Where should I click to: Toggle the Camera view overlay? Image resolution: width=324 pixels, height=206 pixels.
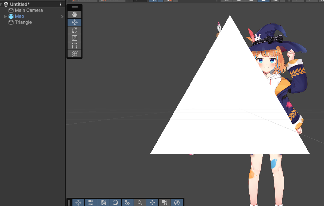[164, 202]
